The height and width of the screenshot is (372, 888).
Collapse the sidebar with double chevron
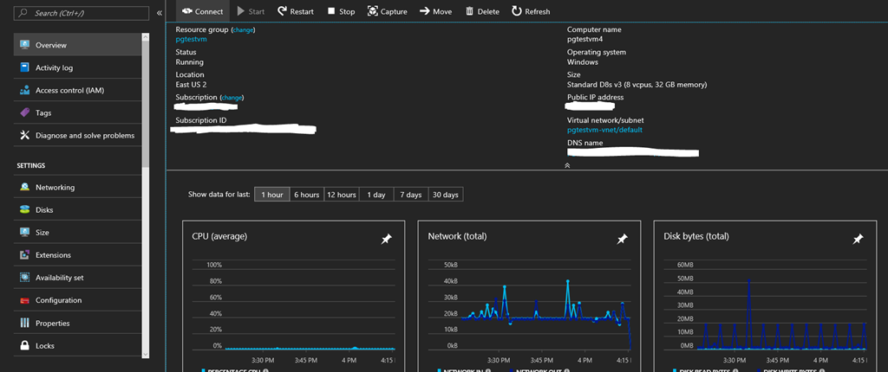point(160,12)
